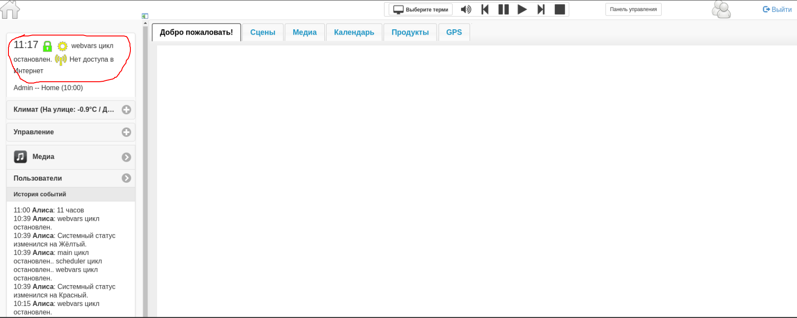Screen dimensions: 797x318
Task: Open Панель управления control panel
Action: click(x=633, y=9)
